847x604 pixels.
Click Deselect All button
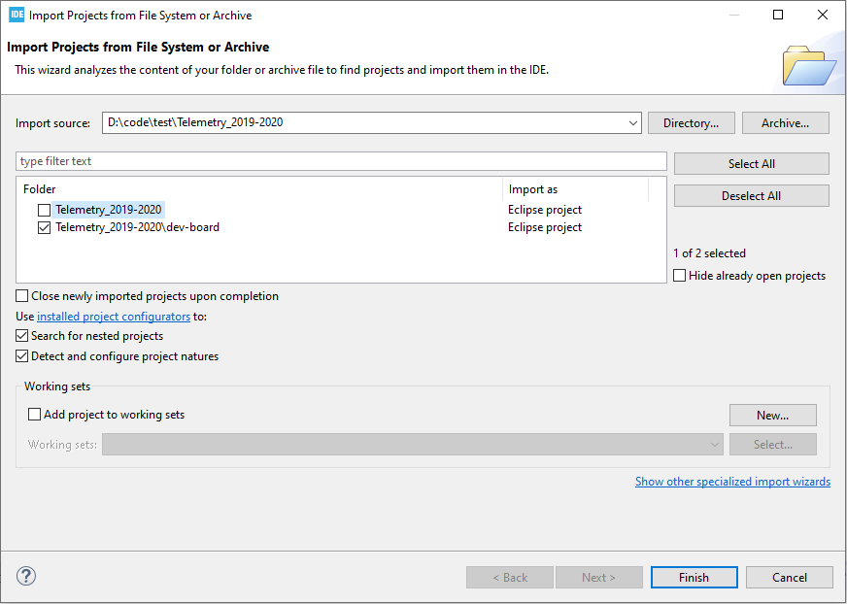(752, 195)
